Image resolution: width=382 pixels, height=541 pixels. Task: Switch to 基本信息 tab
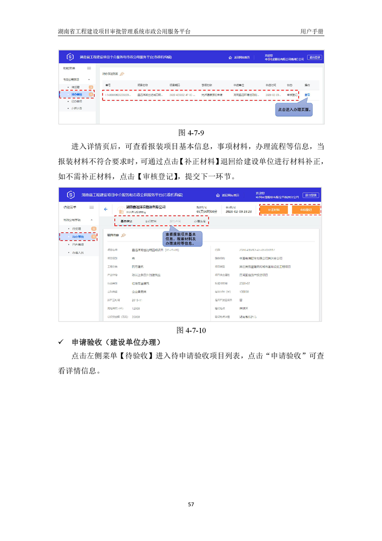tap(126, 221)
